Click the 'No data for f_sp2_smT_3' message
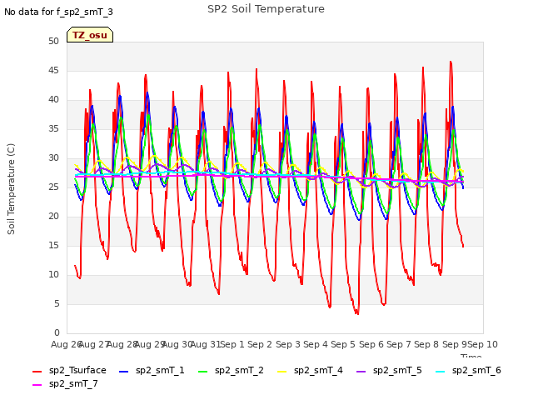The width and height of the screenshot is (533, 400). (58, 12)
